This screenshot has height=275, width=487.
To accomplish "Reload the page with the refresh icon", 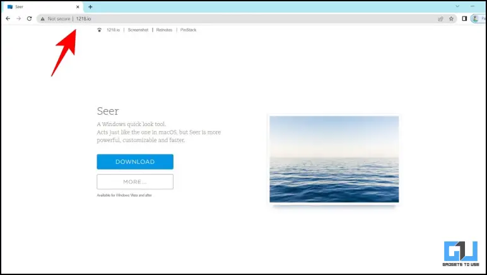I will point(29,19).
